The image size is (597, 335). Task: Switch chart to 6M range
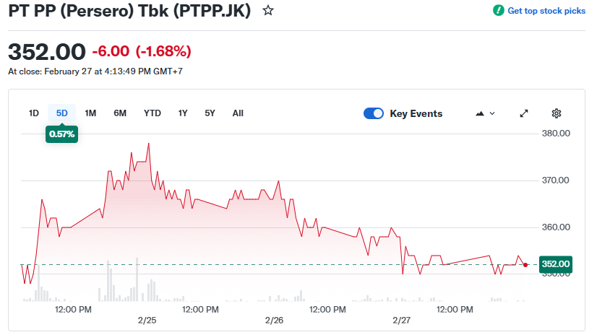pyautogui.click(x=120, y=113)
